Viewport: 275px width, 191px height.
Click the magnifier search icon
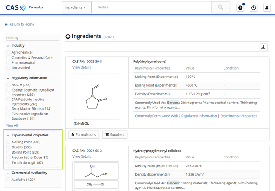(x=221, y=7)
